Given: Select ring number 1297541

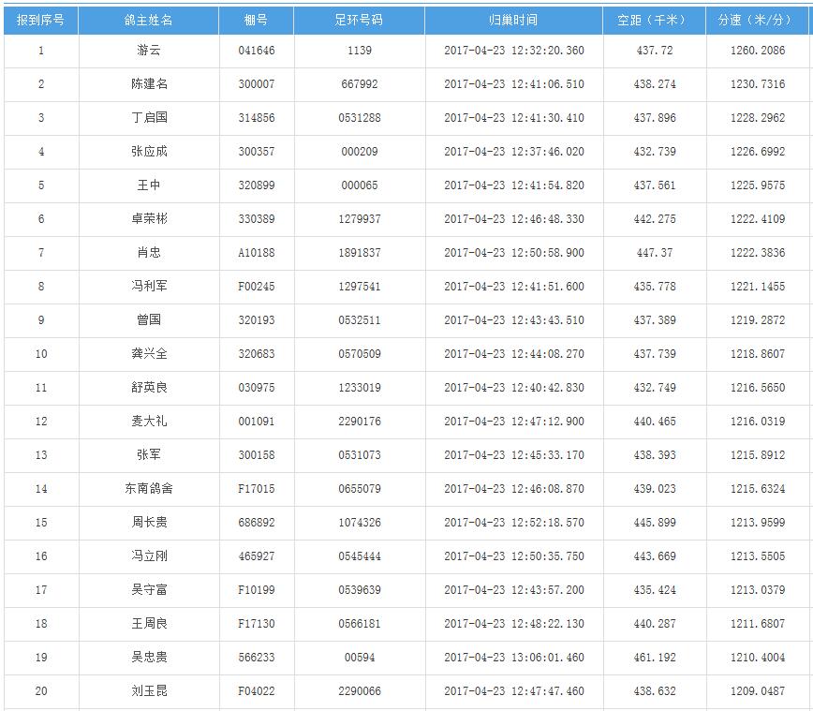Looking at the screenshot, I should click(x=359, y=287).
